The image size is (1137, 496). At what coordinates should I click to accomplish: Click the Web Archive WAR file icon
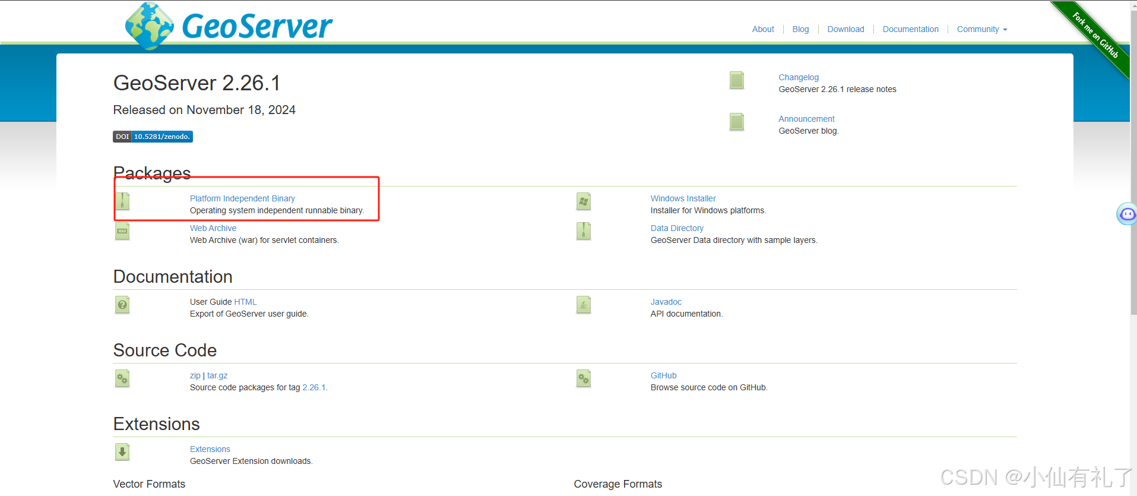click(122, 231)
